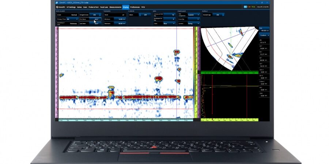Click the color palette bar beside C-scan

[57, 73]
